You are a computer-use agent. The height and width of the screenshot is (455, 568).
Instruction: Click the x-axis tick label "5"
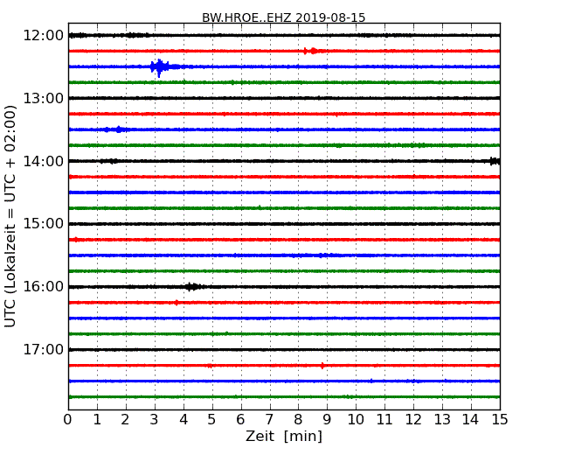click(x=212, y=420)
